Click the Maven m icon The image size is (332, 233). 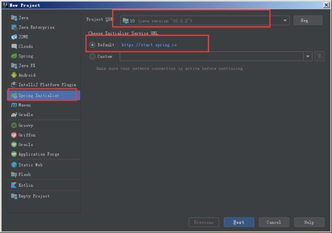coord(14,105)
